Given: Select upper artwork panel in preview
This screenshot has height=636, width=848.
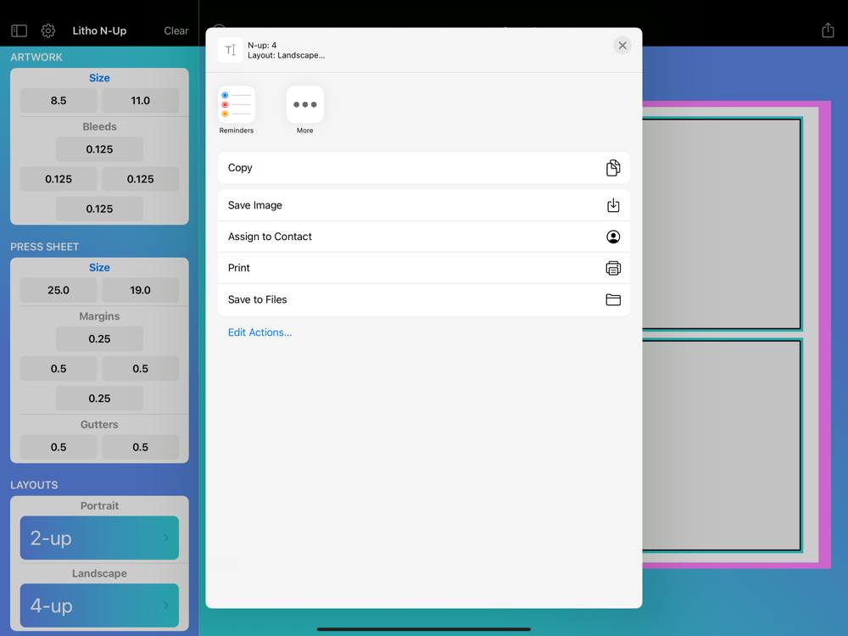Looking at the screenshot, I should (x=721, y=224).
